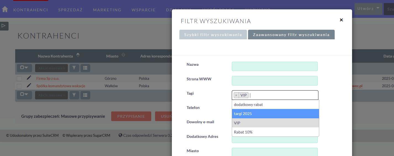
Task: Click into the Nazwa filter field
Action: [x=275, y=66]
